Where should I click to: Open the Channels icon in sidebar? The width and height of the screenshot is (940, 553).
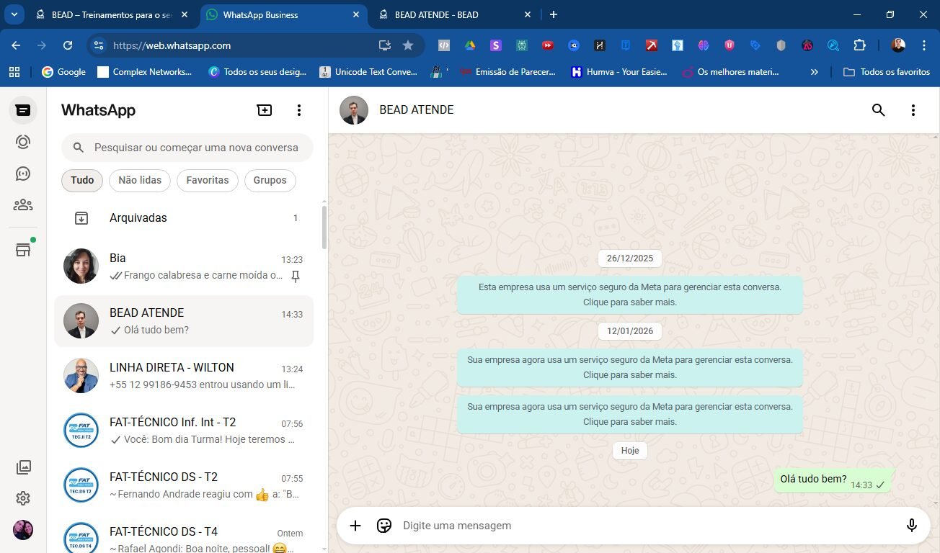pos(23,174)
